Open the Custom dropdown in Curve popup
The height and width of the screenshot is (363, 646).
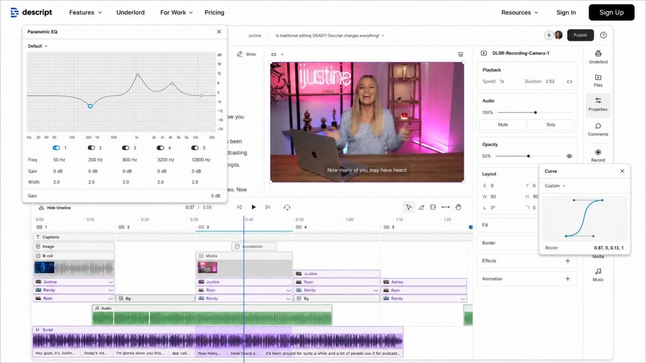(555, 186)
